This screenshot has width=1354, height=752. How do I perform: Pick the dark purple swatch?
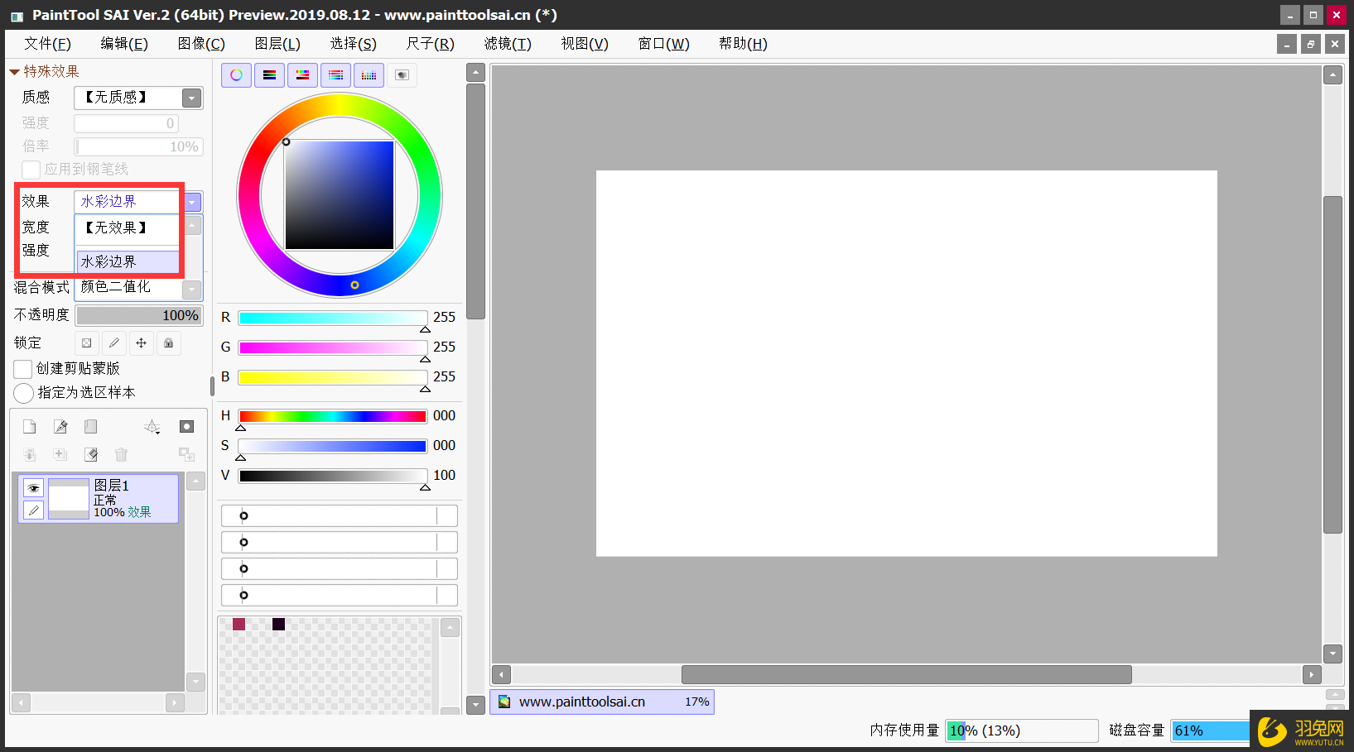click(278, 625)
